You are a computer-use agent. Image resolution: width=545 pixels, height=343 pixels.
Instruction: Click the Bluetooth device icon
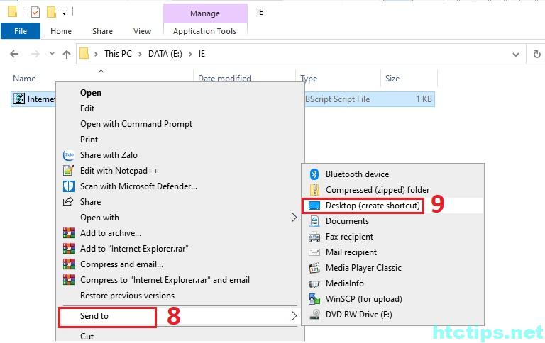pyautogui.click(x=314, y=174)
